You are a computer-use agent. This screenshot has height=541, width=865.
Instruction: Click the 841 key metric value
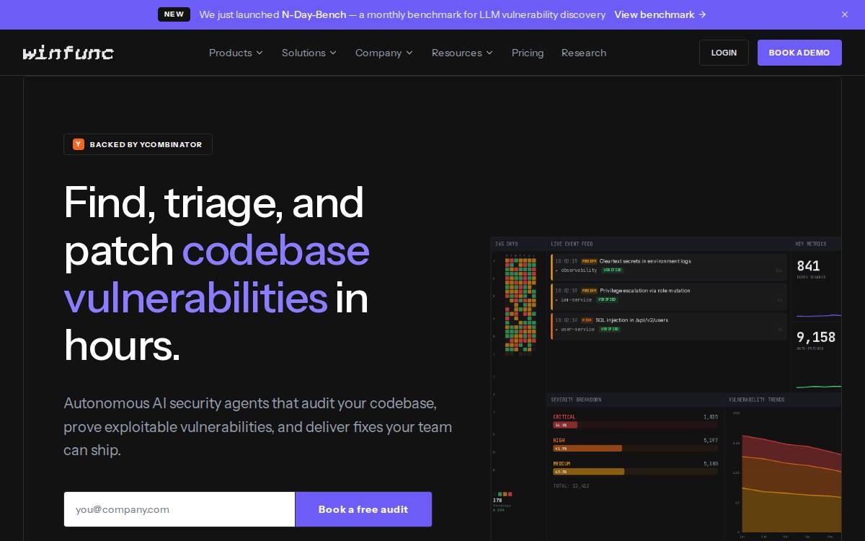(808, 266)
